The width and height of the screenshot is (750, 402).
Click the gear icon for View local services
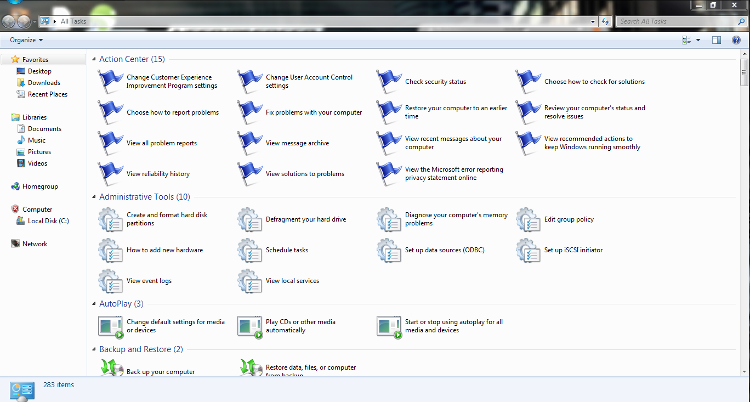tap(249, 281)
